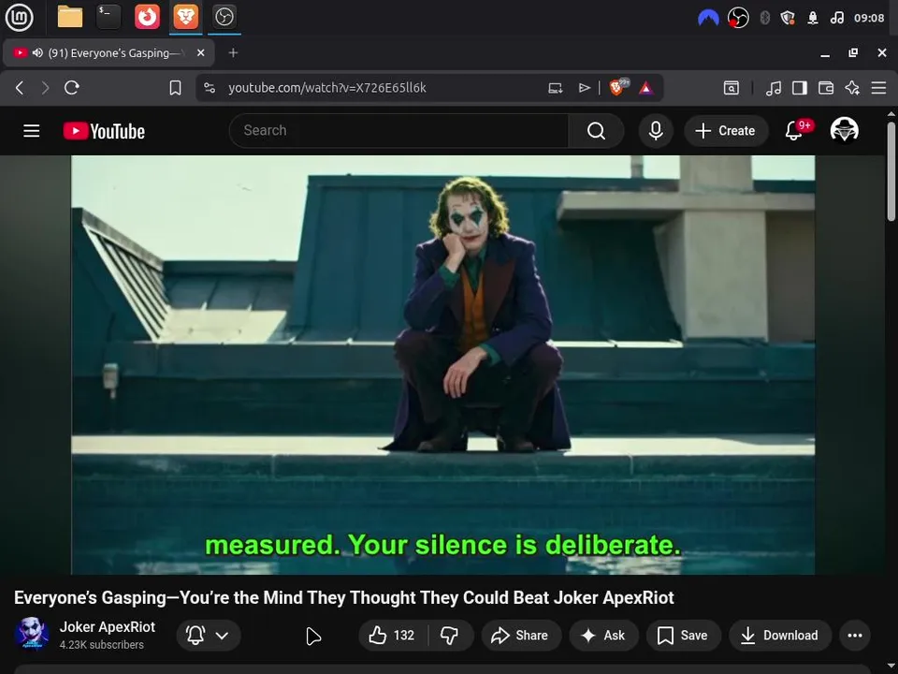Screen dimensions: 898x674
Task: Like the video with 132 likes
Action: (x=392, y=635)
